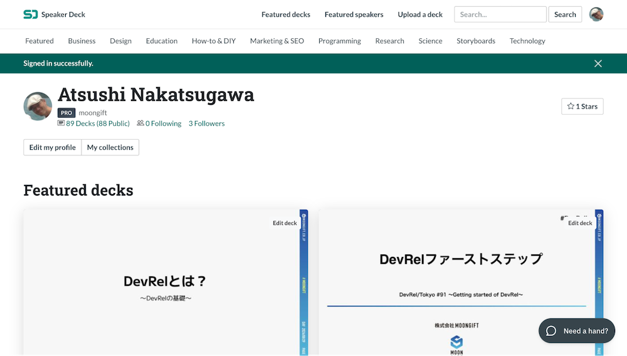Viewport: 627px width, 356px height.
Task: Click the PRO badge
Action: tap(66, 113)
